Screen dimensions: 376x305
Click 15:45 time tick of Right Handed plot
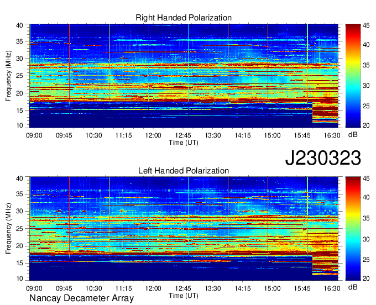point(302,135)
